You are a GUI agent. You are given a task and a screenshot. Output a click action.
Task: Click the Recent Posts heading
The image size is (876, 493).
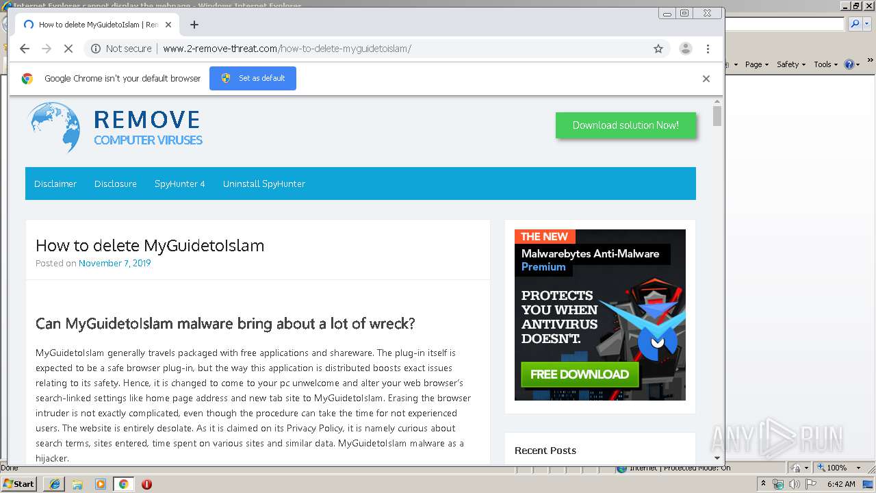(x=545, y=451)
